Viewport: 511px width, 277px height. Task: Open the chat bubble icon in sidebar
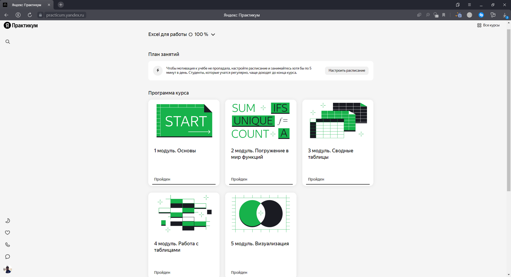(8, 256)
